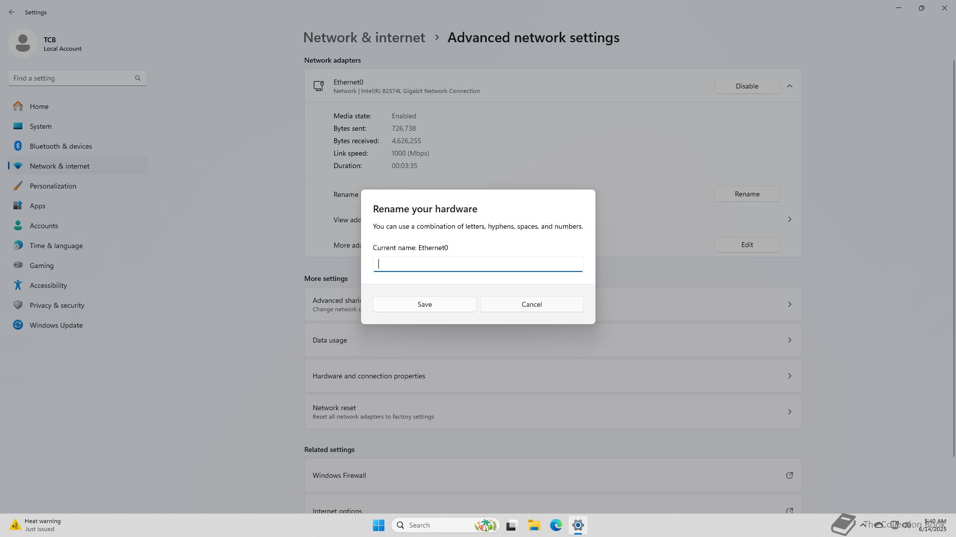Open Personalization settings page

[53, 186]
